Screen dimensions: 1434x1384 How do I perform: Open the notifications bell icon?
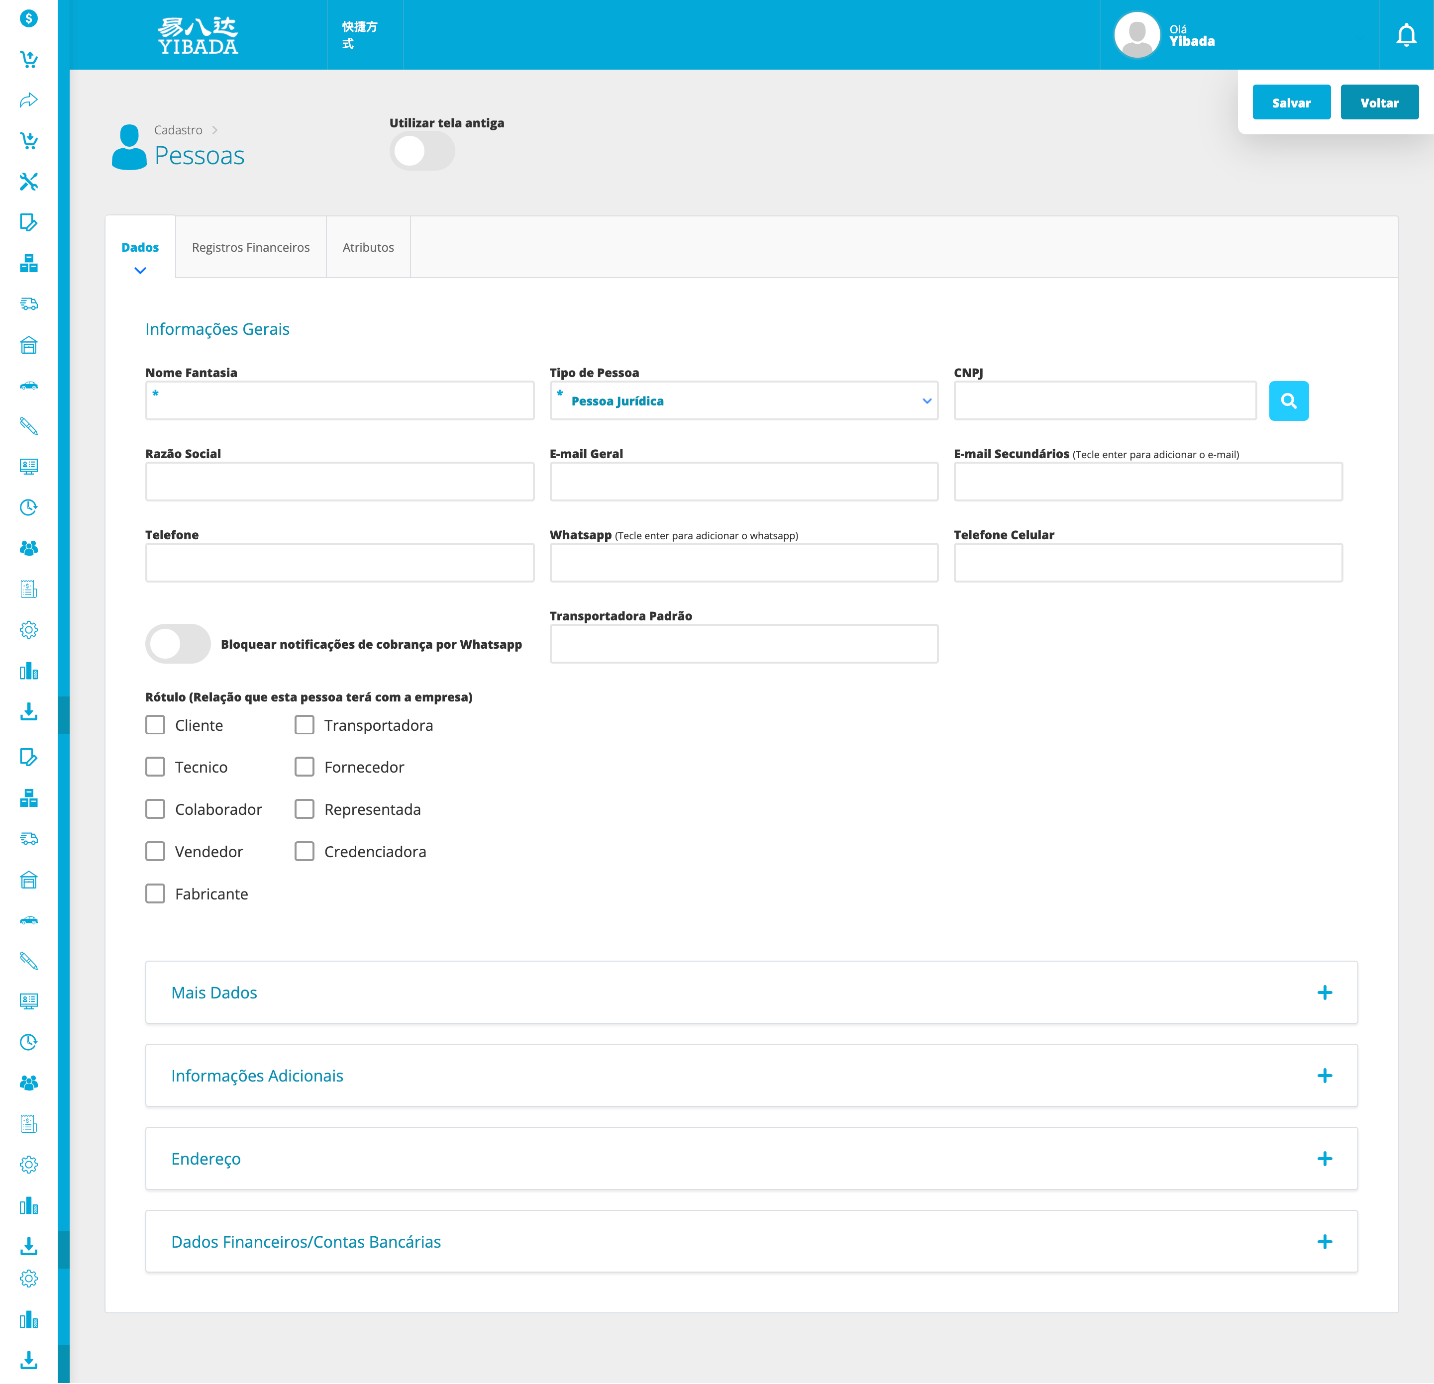[x=1406, y=35]
